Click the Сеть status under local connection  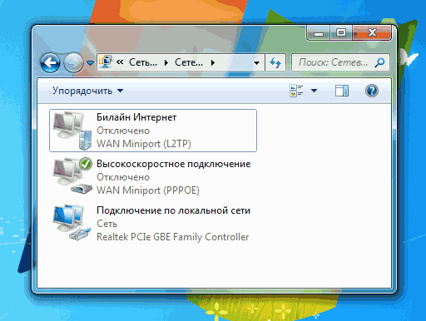(106, 224)
